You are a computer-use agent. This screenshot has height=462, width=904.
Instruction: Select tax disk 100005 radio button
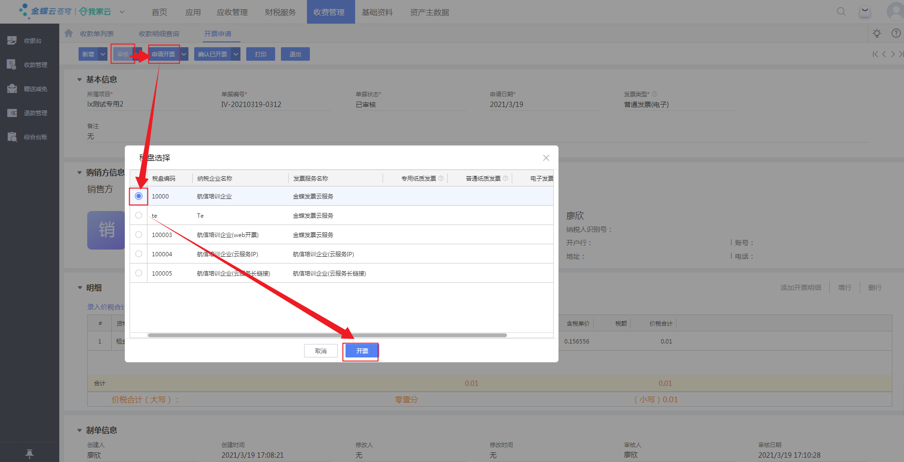[139, 273]
